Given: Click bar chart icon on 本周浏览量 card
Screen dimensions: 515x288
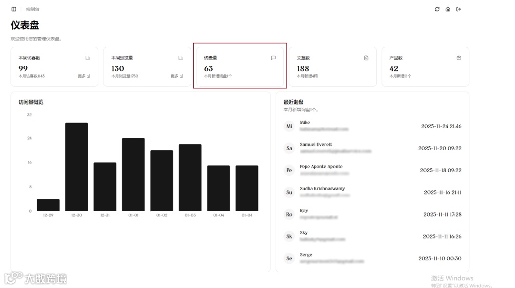Looking at the screenshot, I should 181,58.
